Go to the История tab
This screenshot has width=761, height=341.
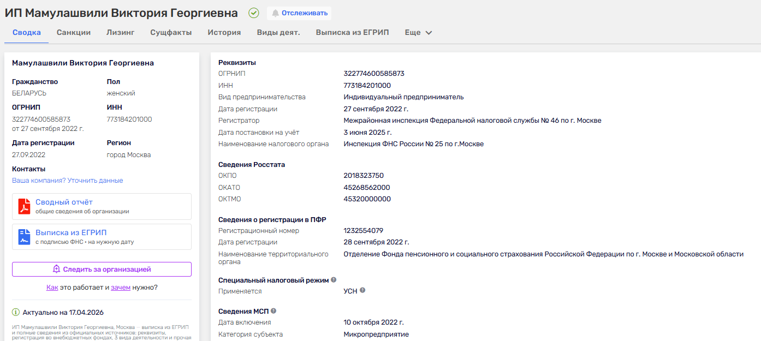click(x=224, y=32)
